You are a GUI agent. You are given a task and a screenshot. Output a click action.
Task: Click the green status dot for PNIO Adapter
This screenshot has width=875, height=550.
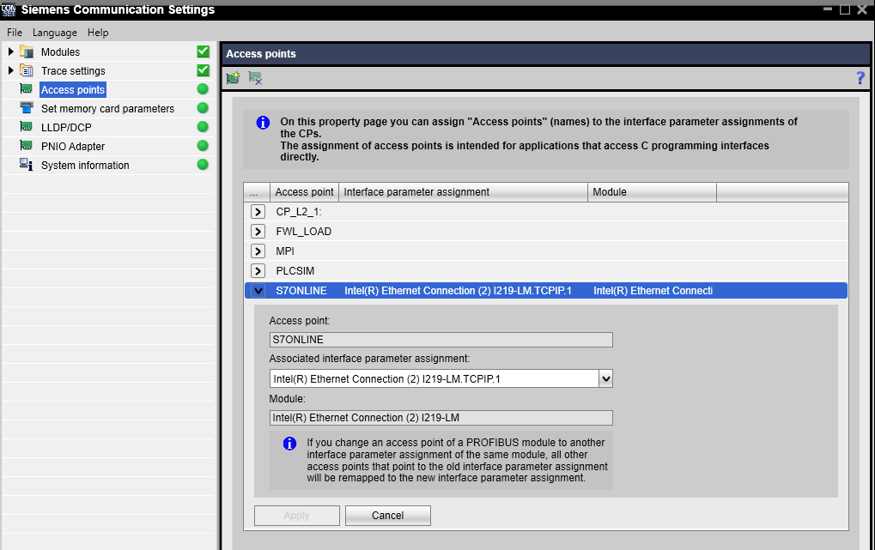203,146
